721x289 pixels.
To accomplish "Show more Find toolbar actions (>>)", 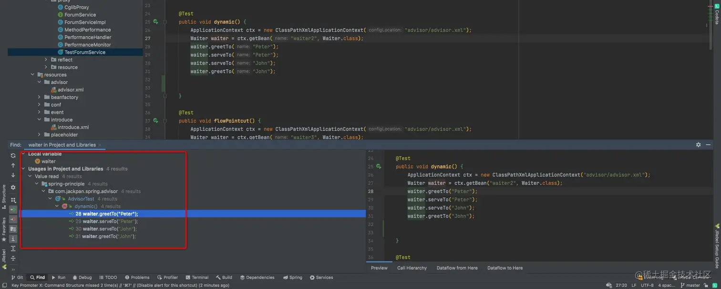I will 13,269.
